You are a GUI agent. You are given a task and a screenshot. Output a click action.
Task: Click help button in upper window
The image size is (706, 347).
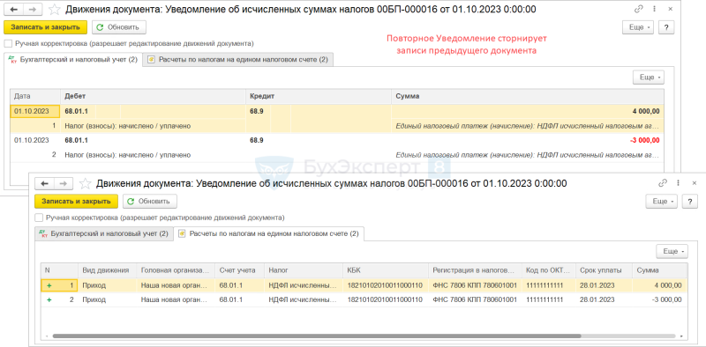click(666, 27)
